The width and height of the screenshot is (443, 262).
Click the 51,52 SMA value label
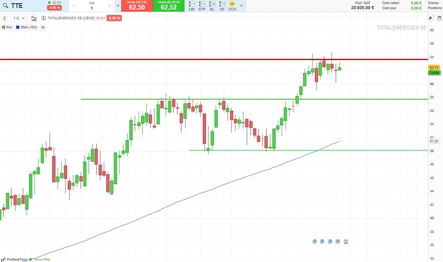pos(434,141)
